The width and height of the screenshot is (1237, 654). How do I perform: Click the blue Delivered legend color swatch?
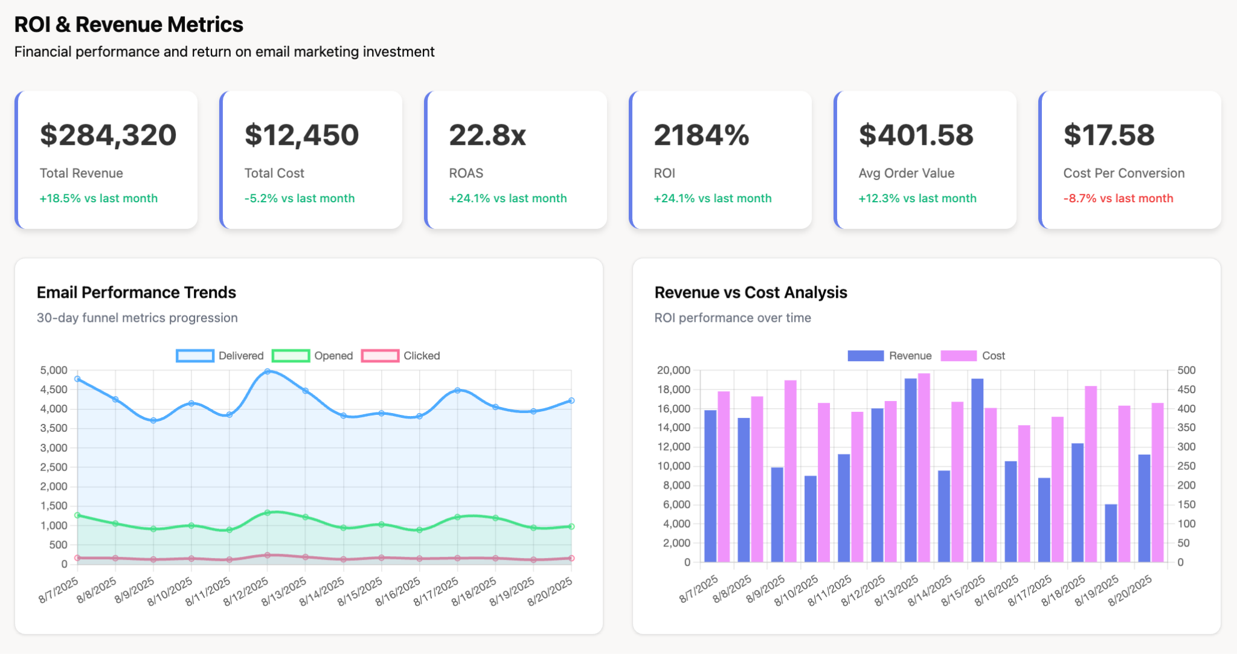tap(194, 356)
